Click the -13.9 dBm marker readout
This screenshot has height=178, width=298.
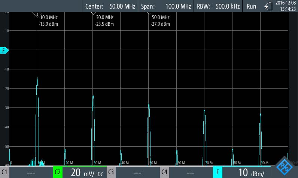(x=49, y=24)
